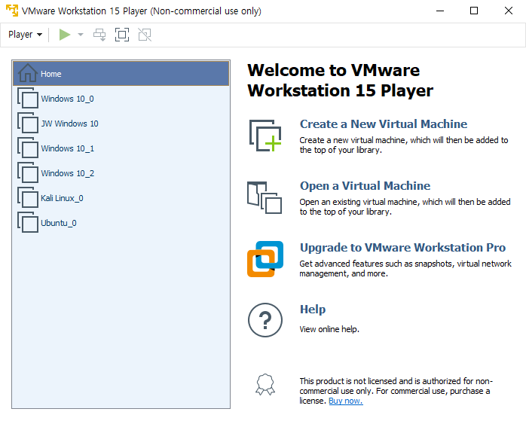Click the VM icon beside Windows 10_0
Image resolution: width=526 pixels, height=421 pixels.
[28, 98]
